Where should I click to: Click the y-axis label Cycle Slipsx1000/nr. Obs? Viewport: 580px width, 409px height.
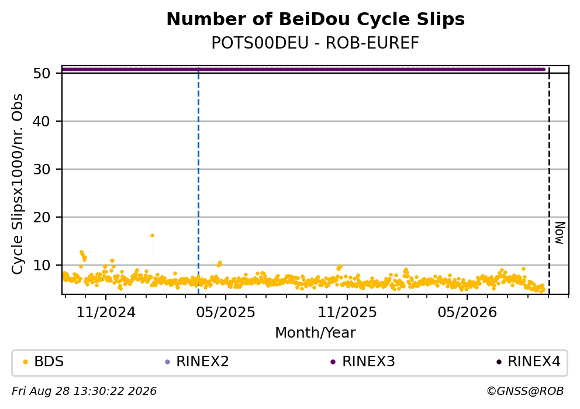tap(17, 184)
